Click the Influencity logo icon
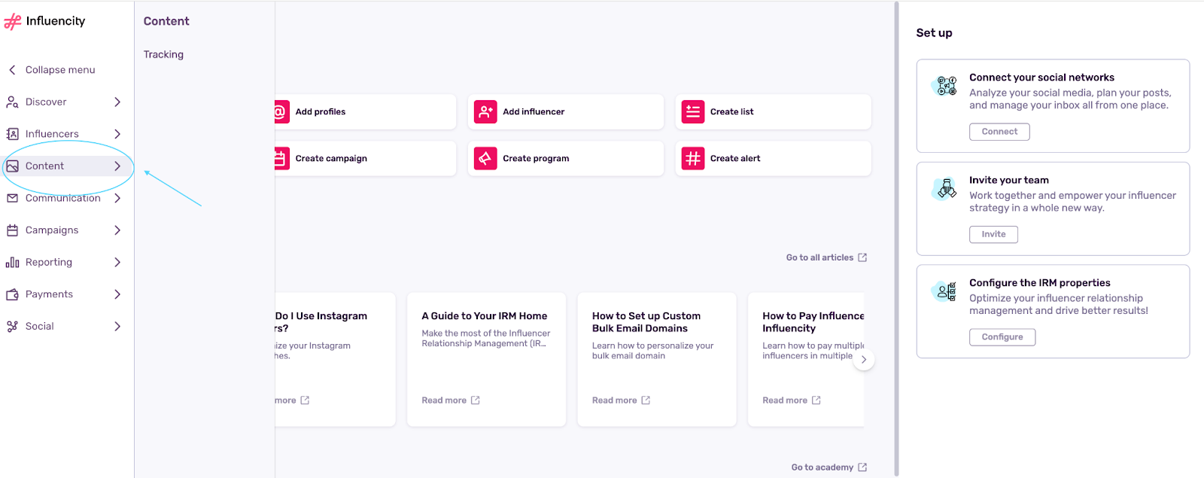The height and width of the screenshot is (478, 1204). [13, 22]
